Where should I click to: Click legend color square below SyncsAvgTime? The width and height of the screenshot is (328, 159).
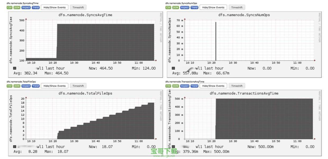click(14, 68)
